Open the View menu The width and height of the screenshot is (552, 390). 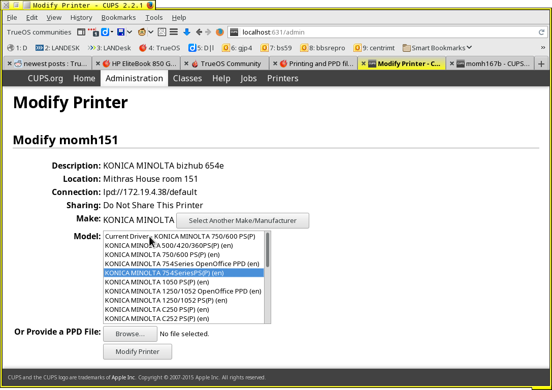point(54,17)
